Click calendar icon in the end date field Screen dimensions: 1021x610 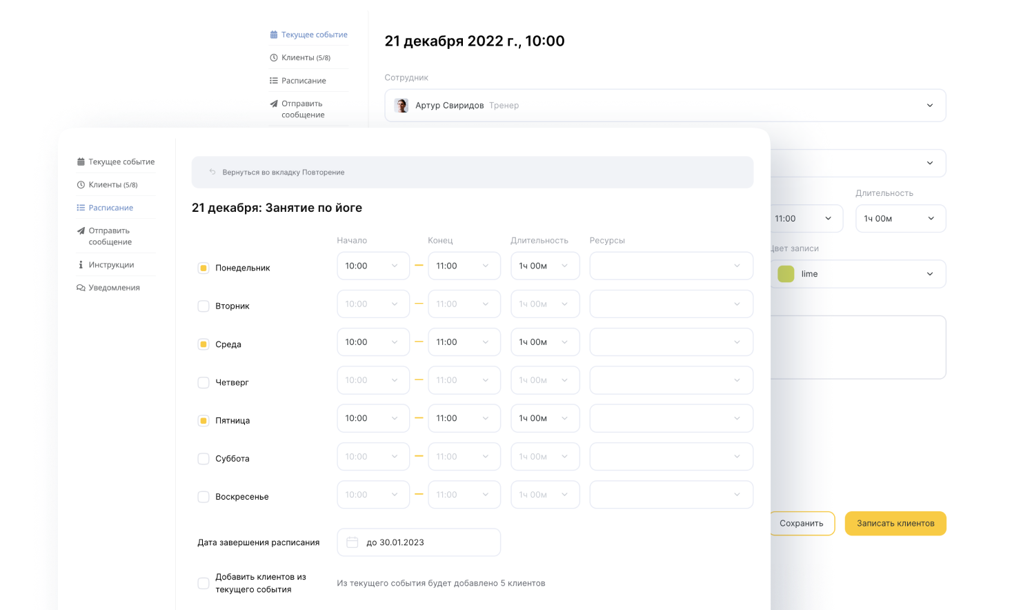(352, 542)
